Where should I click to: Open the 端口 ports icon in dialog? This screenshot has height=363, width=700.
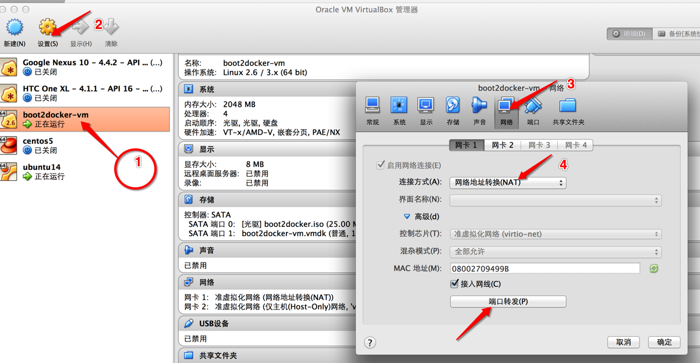click(x=533, y=105)
